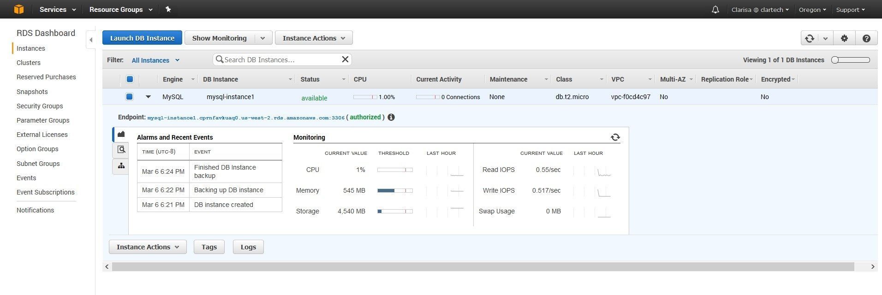Collapse the mysql-instance1 row details

148,97
